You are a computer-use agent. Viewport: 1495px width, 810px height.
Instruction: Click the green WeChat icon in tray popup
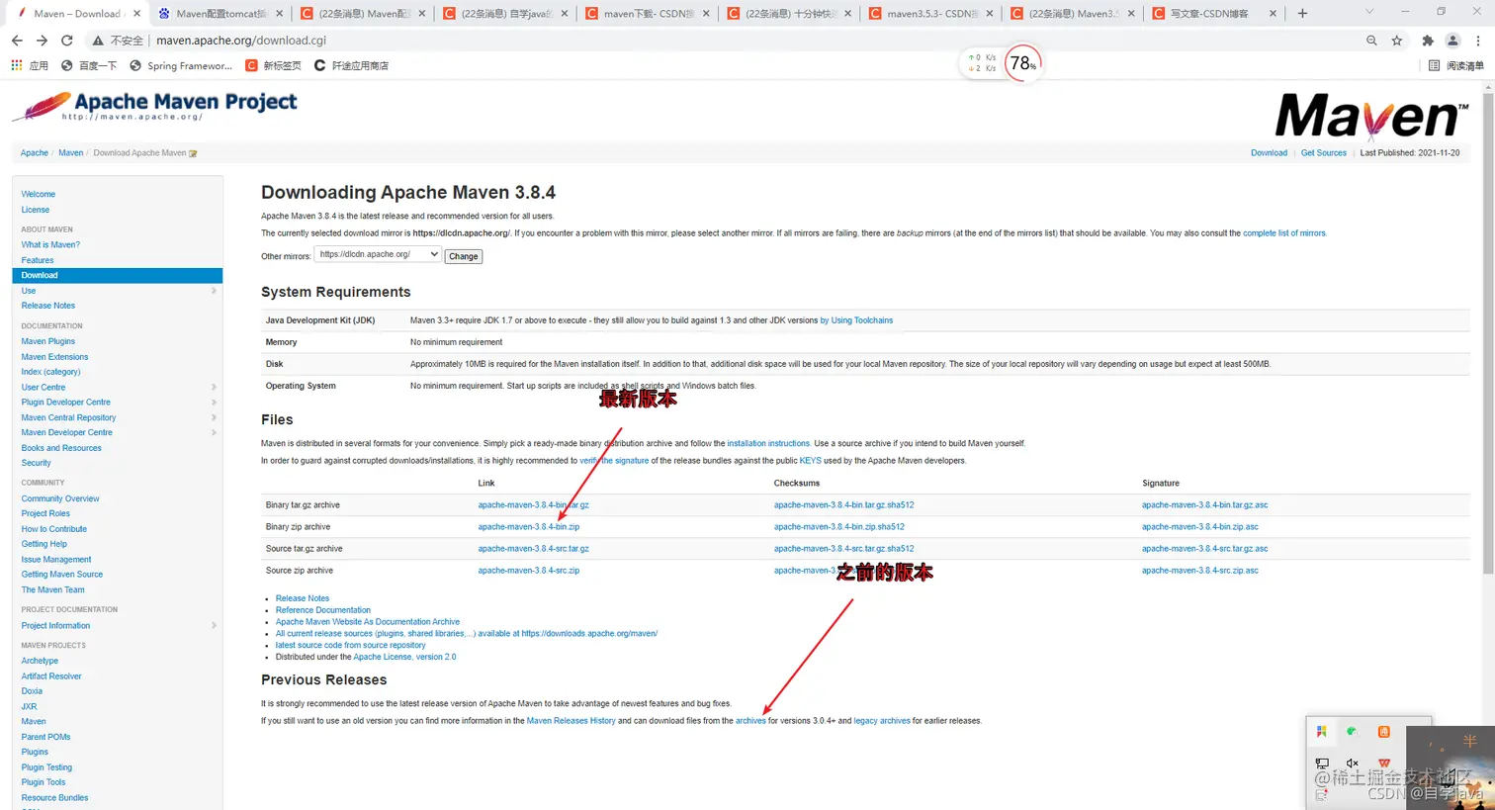pos(1352,731)
